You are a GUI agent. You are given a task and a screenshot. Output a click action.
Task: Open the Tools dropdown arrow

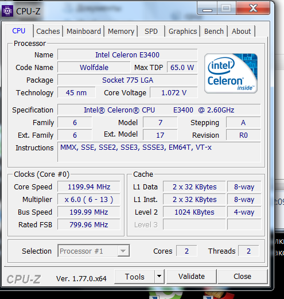[x=159, y=276]
